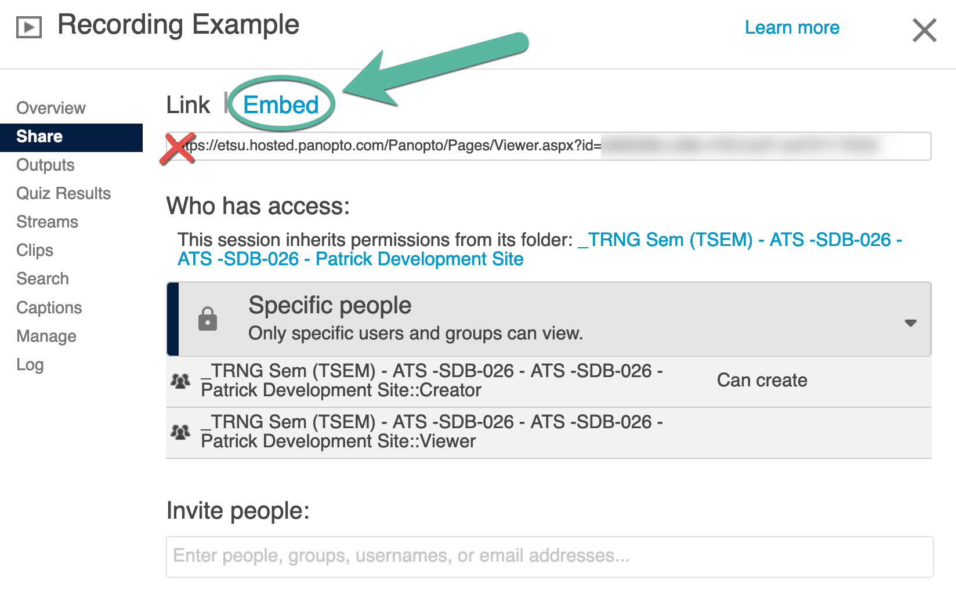Open the Streams section
This screenshot has width=956, height=615.
click(47, 222)
